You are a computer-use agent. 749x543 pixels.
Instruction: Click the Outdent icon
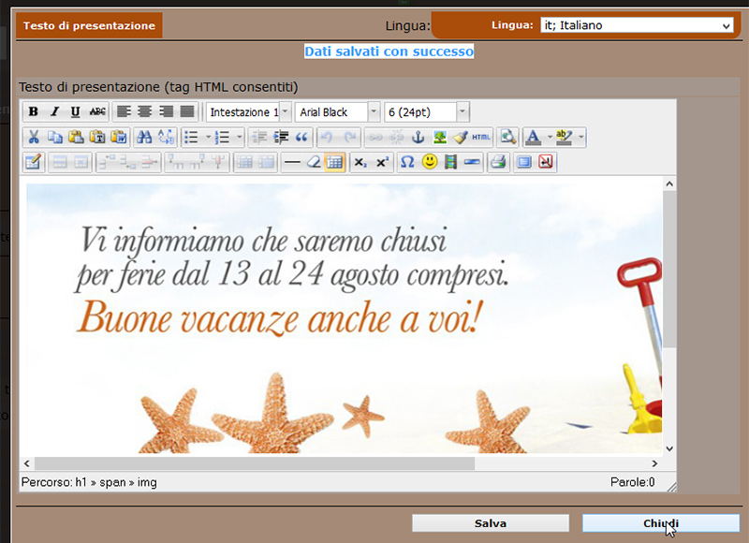click(259, 138)
